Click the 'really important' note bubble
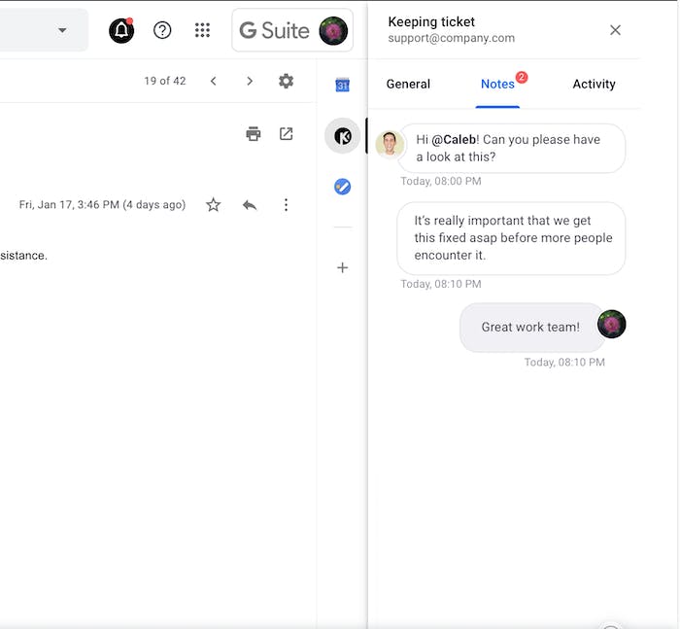The height and width of the screenshot is (629, 680). click(x=511, y=238)
